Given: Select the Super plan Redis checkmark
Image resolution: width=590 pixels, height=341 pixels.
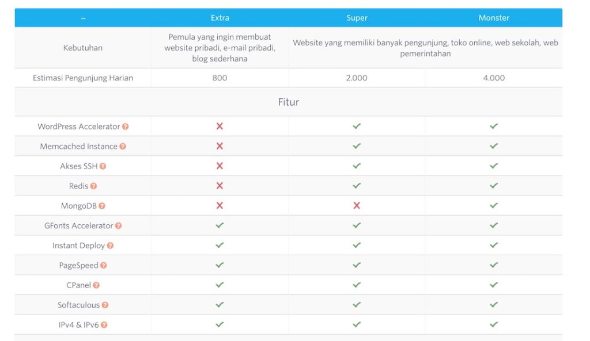Looking at the screenshot, I should [x=357, y=186].
